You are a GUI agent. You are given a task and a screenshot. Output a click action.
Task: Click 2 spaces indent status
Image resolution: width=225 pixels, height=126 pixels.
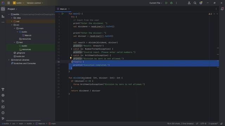point(213,124)
